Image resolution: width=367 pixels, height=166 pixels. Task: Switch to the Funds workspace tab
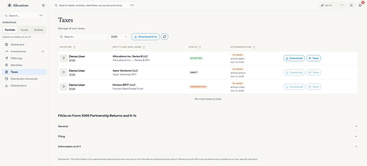pos(24,30)
